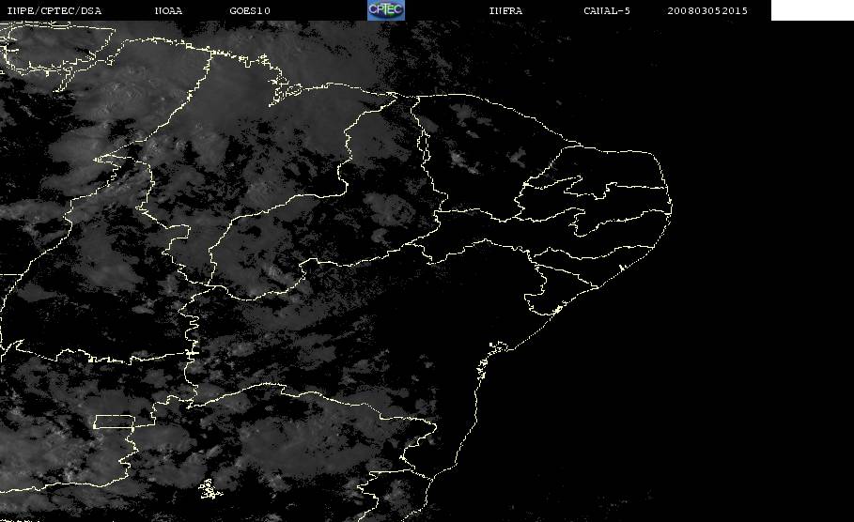Click the INFRA label in header
Screen dimensions: 854x522
click(505, 10)
